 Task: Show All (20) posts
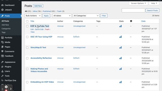click(x=28, y=11)
